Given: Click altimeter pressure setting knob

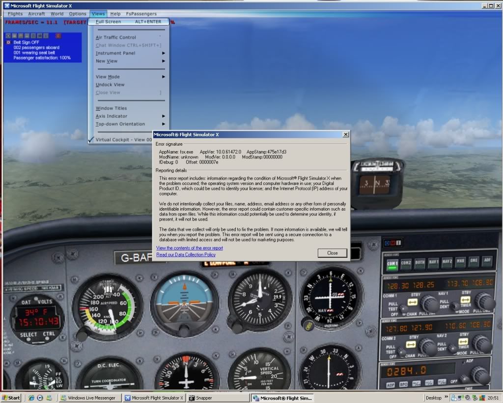Looking at the screenshot, I should (x=237, y=327).
